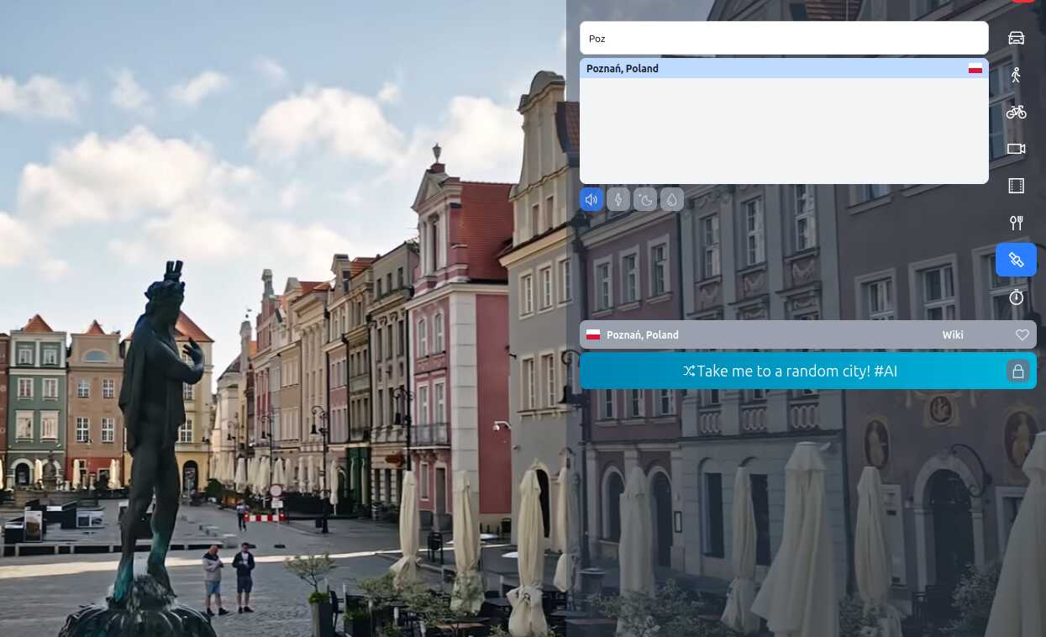Focus the city search field containing Poz
The height and width of the screenshot is (637, 1046).
pyautogui.click(x=784, y=38)
